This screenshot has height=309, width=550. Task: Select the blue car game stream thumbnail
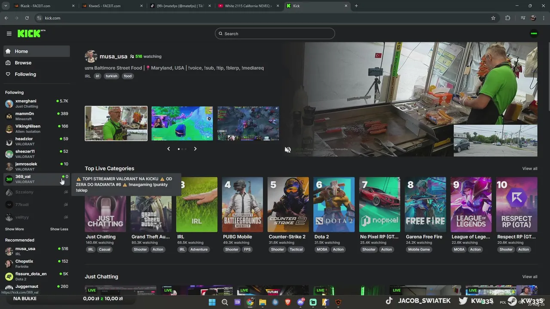click(182, 124)
